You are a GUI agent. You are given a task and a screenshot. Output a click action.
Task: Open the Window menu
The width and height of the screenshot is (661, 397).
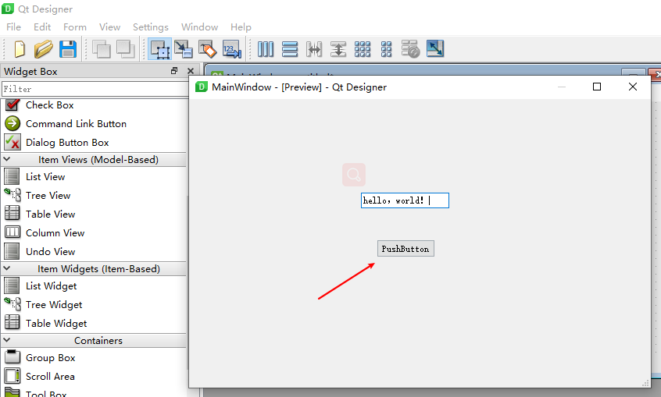pyautogui.click(x=199, y=27)
